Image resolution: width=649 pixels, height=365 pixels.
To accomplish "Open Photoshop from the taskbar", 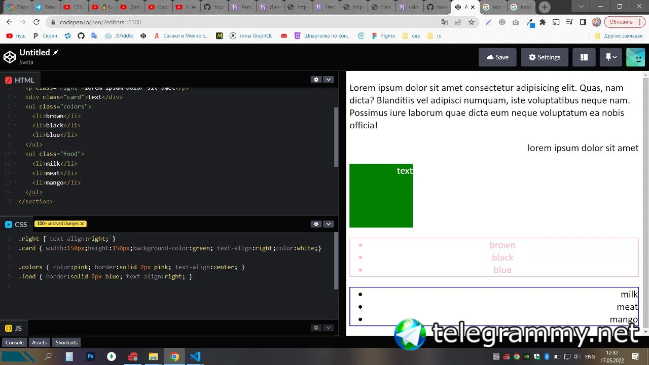I will pos(91,357).
